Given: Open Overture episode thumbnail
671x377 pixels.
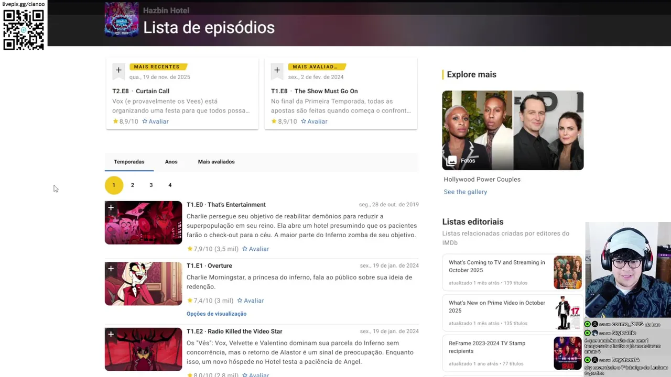Looking at the screenshot, I should point(143,284).
